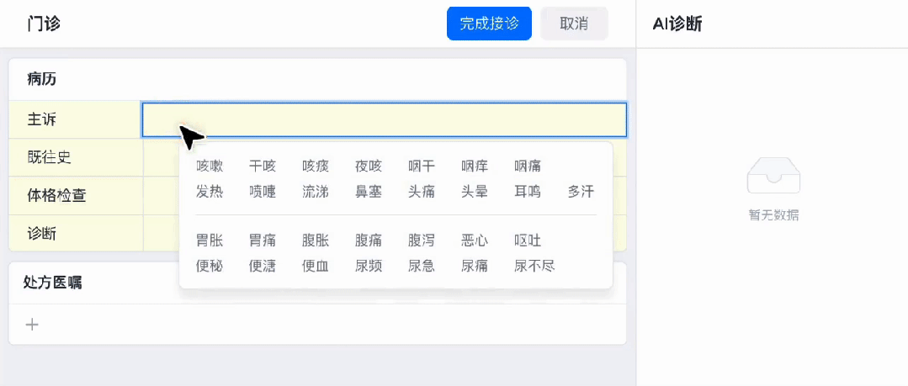The width and height of the screenshot is (908, 386).
Task: Pick the 发热 symptom option
Action: pyautogui.click(x=210, y=192)
